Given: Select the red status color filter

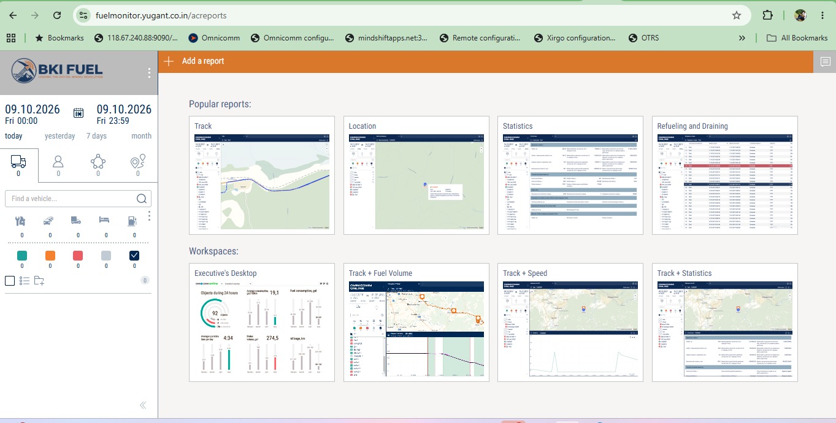Looking at the screenshot, I should click(78, 256).
